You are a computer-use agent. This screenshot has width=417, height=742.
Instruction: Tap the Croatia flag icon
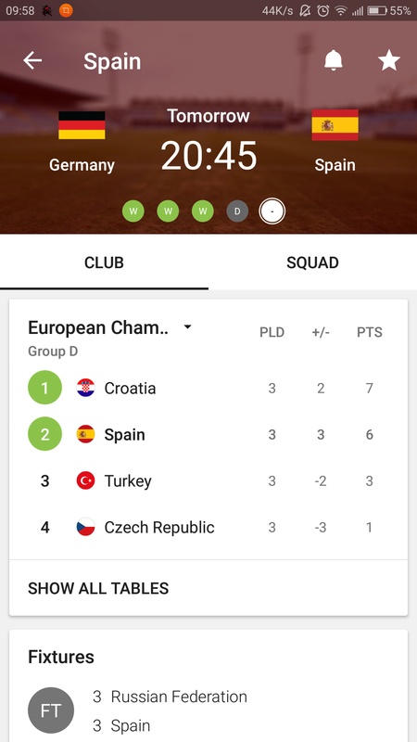[85, 388]
